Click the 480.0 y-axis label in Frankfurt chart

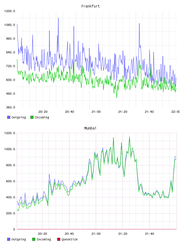click(10, 94)
